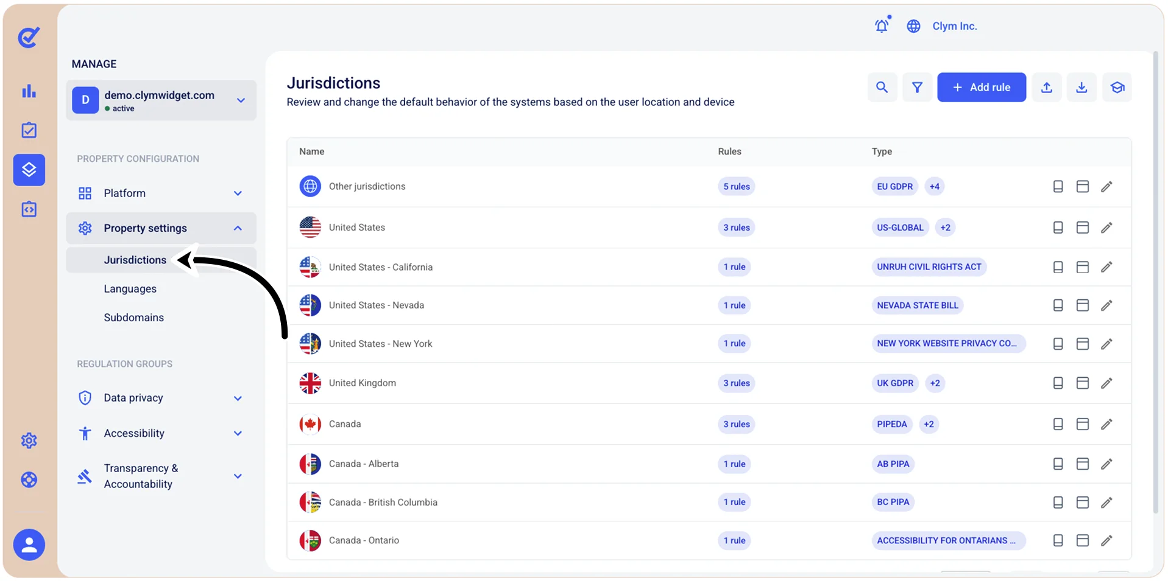Edit United States - Nevada with pencil icon
The height and width of the screenshot is (581, 1168).
(1106, 305)
